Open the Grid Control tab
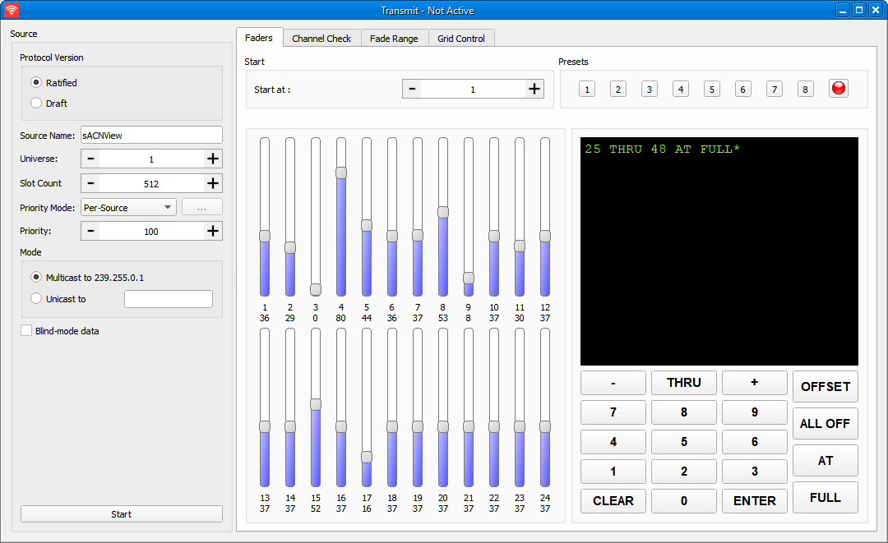The height and width of the screenshot is (543, 888). (461, 39)
